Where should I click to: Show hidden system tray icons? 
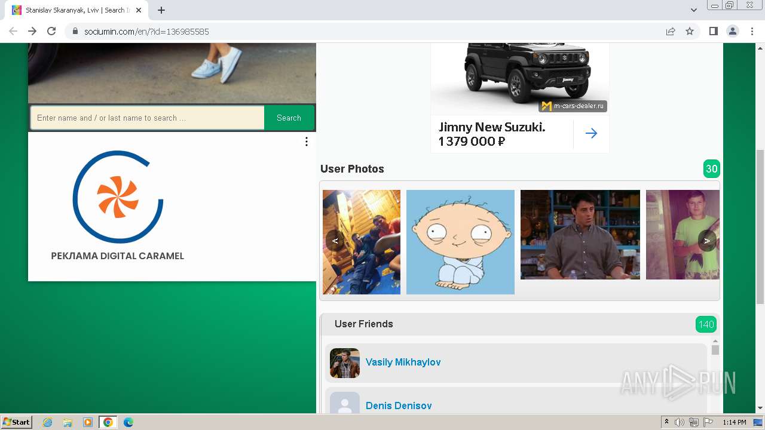pyautogui.click(x=666, y=422)
